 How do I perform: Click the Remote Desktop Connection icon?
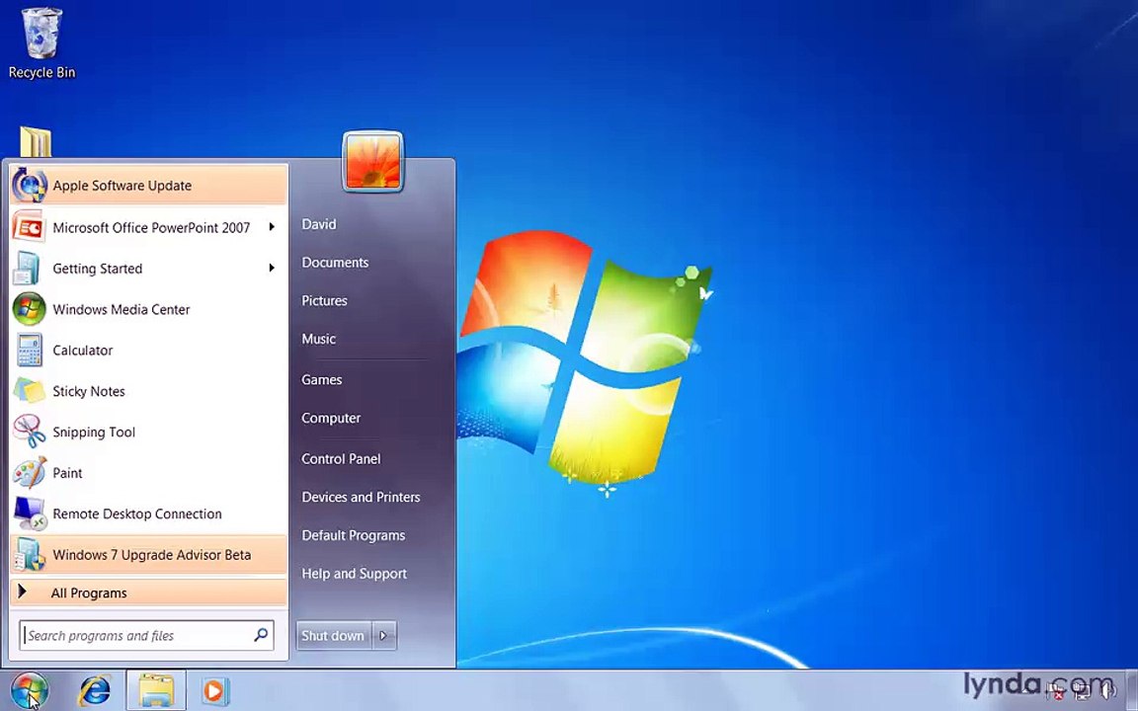click(x=30, y=513)
